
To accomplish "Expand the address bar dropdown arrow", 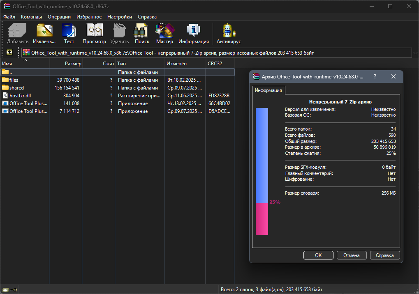I will click(x=415, y=53).
